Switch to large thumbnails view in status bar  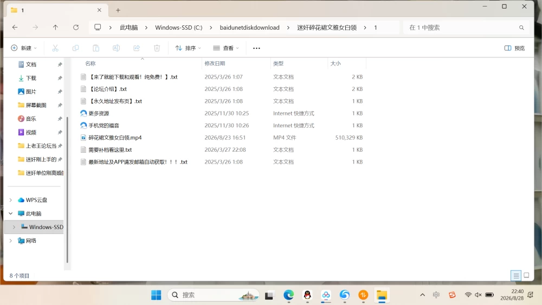coord(526,275)
